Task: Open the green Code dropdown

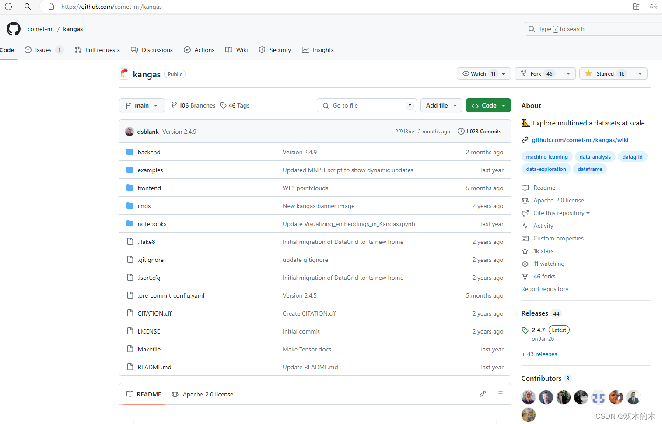Action: click(488, 105)
